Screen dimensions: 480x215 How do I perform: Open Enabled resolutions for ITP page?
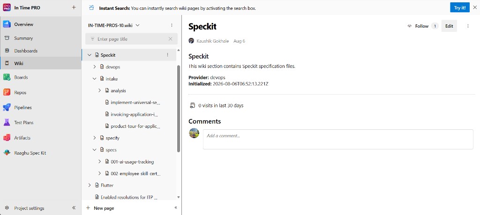coord(129,197)
